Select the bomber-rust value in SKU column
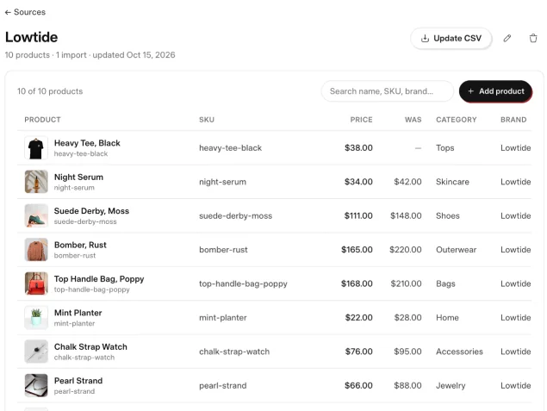This screenshot has height=411, width=547. (x=223, y=250)
